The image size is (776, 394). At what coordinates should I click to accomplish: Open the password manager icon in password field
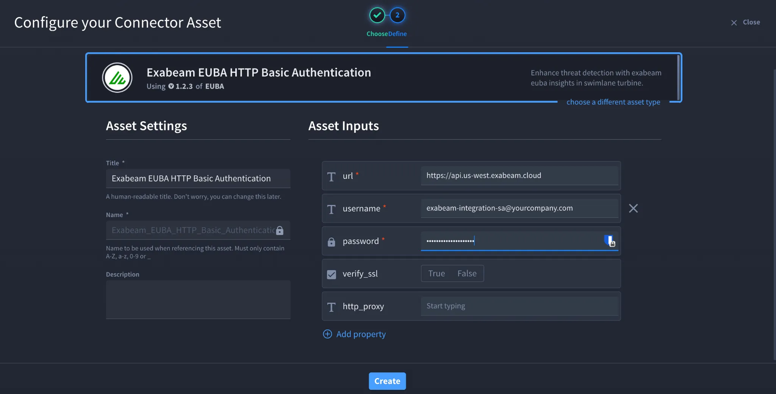[609, 241]
